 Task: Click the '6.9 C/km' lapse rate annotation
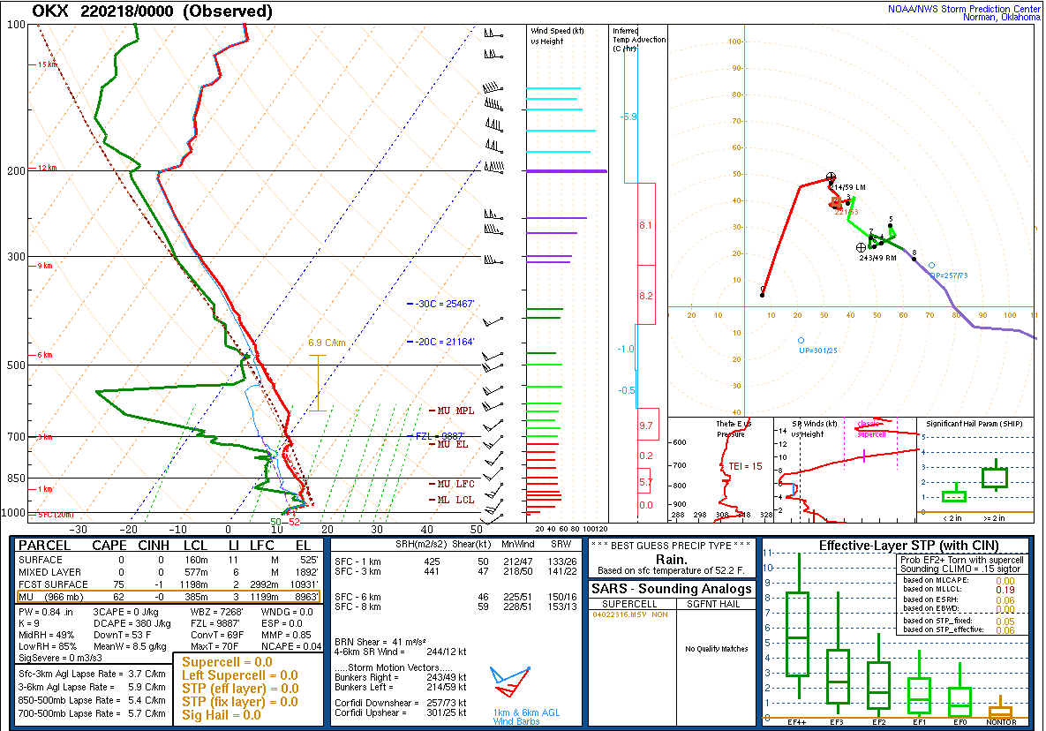click(x=327, y=343)
